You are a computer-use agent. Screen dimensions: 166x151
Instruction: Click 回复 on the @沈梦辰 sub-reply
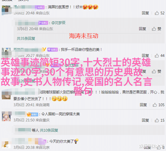pos(142,29)
